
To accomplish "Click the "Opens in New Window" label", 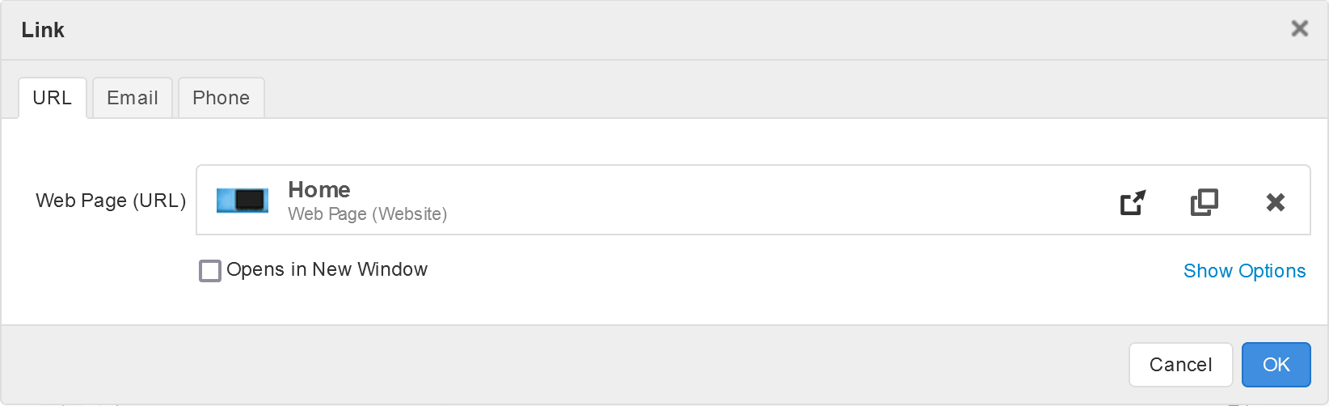I will 327,269.
